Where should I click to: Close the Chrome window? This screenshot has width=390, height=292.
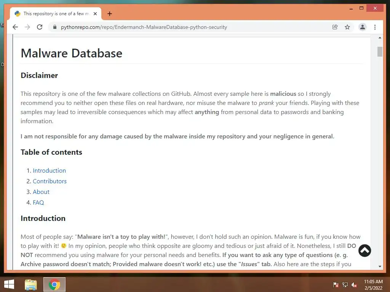click(x=375, y=8)
